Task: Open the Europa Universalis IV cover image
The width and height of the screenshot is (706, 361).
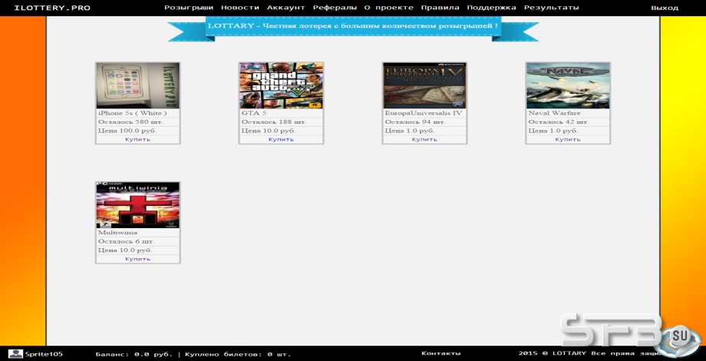Action: tap(424, 85)
